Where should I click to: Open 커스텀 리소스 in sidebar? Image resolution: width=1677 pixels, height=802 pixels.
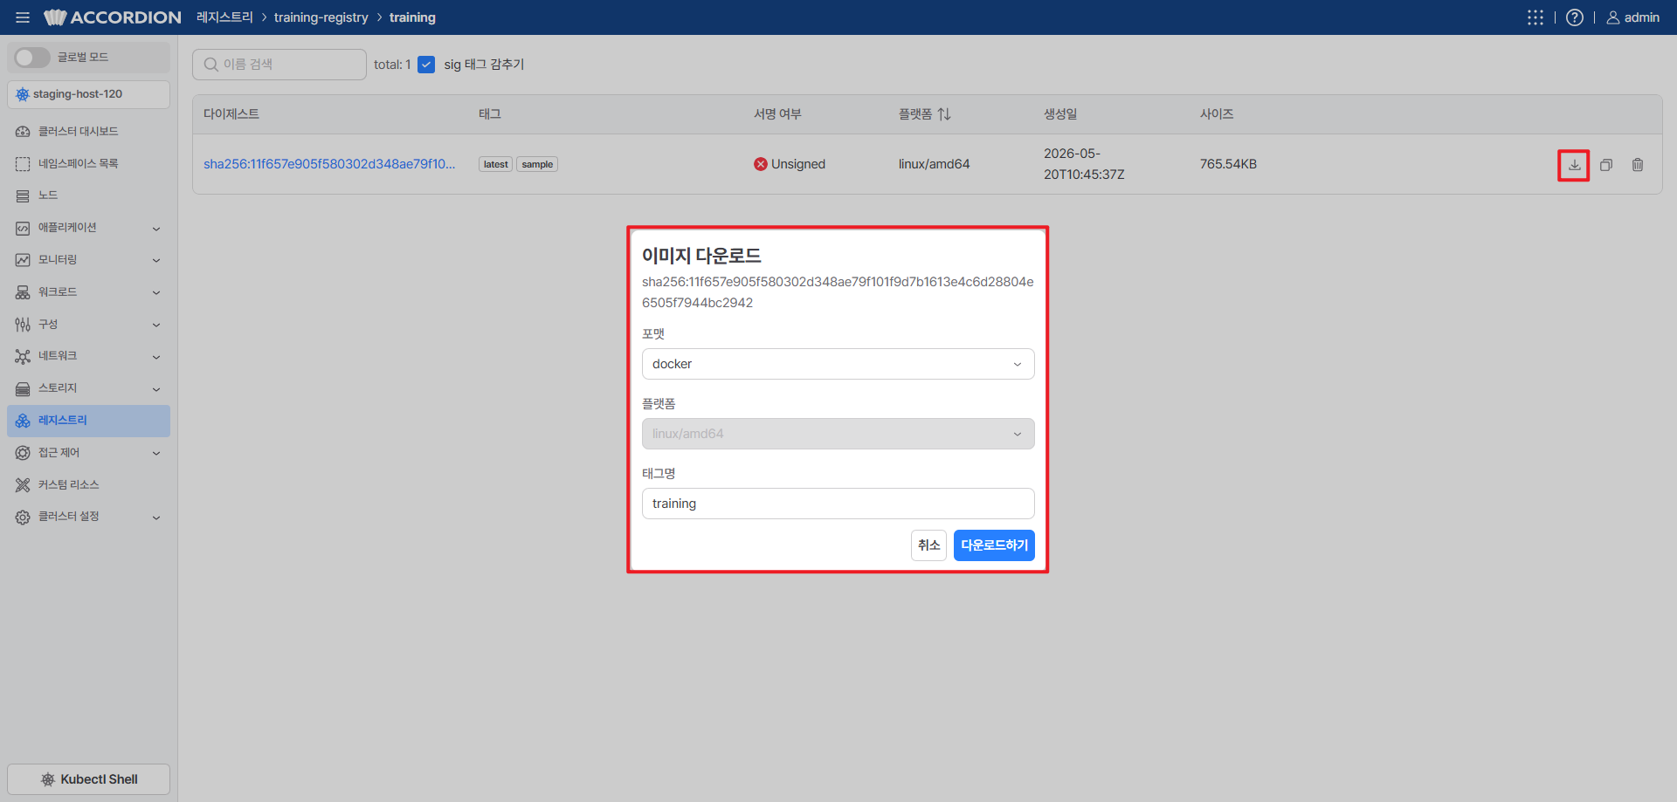click(x=88, y=484)
